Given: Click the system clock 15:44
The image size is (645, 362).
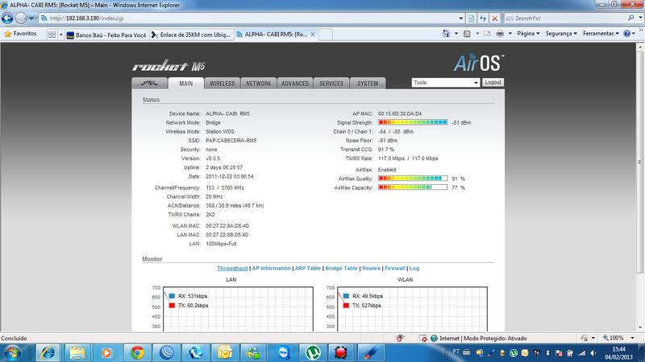Looking at the screenshot, I should (x=618, y=349).
